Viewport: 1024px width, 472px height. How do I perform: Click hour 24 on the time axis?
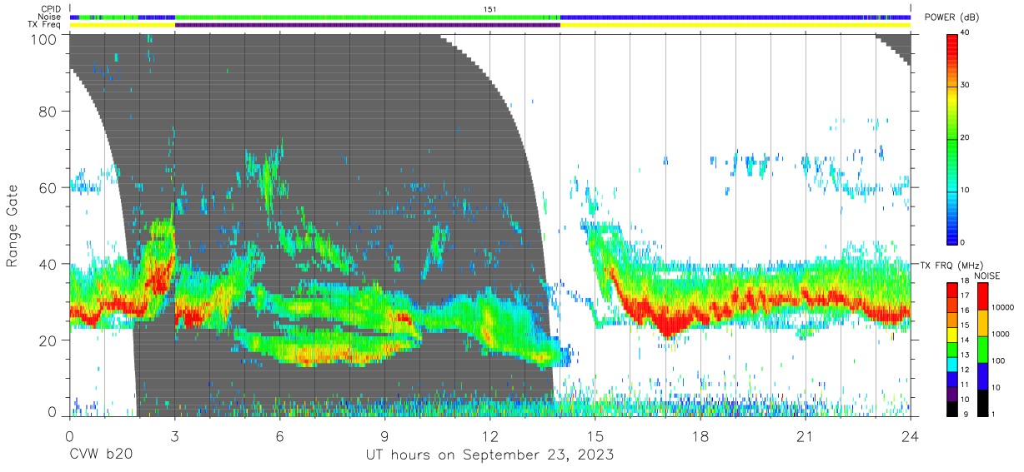coord(911,435)
